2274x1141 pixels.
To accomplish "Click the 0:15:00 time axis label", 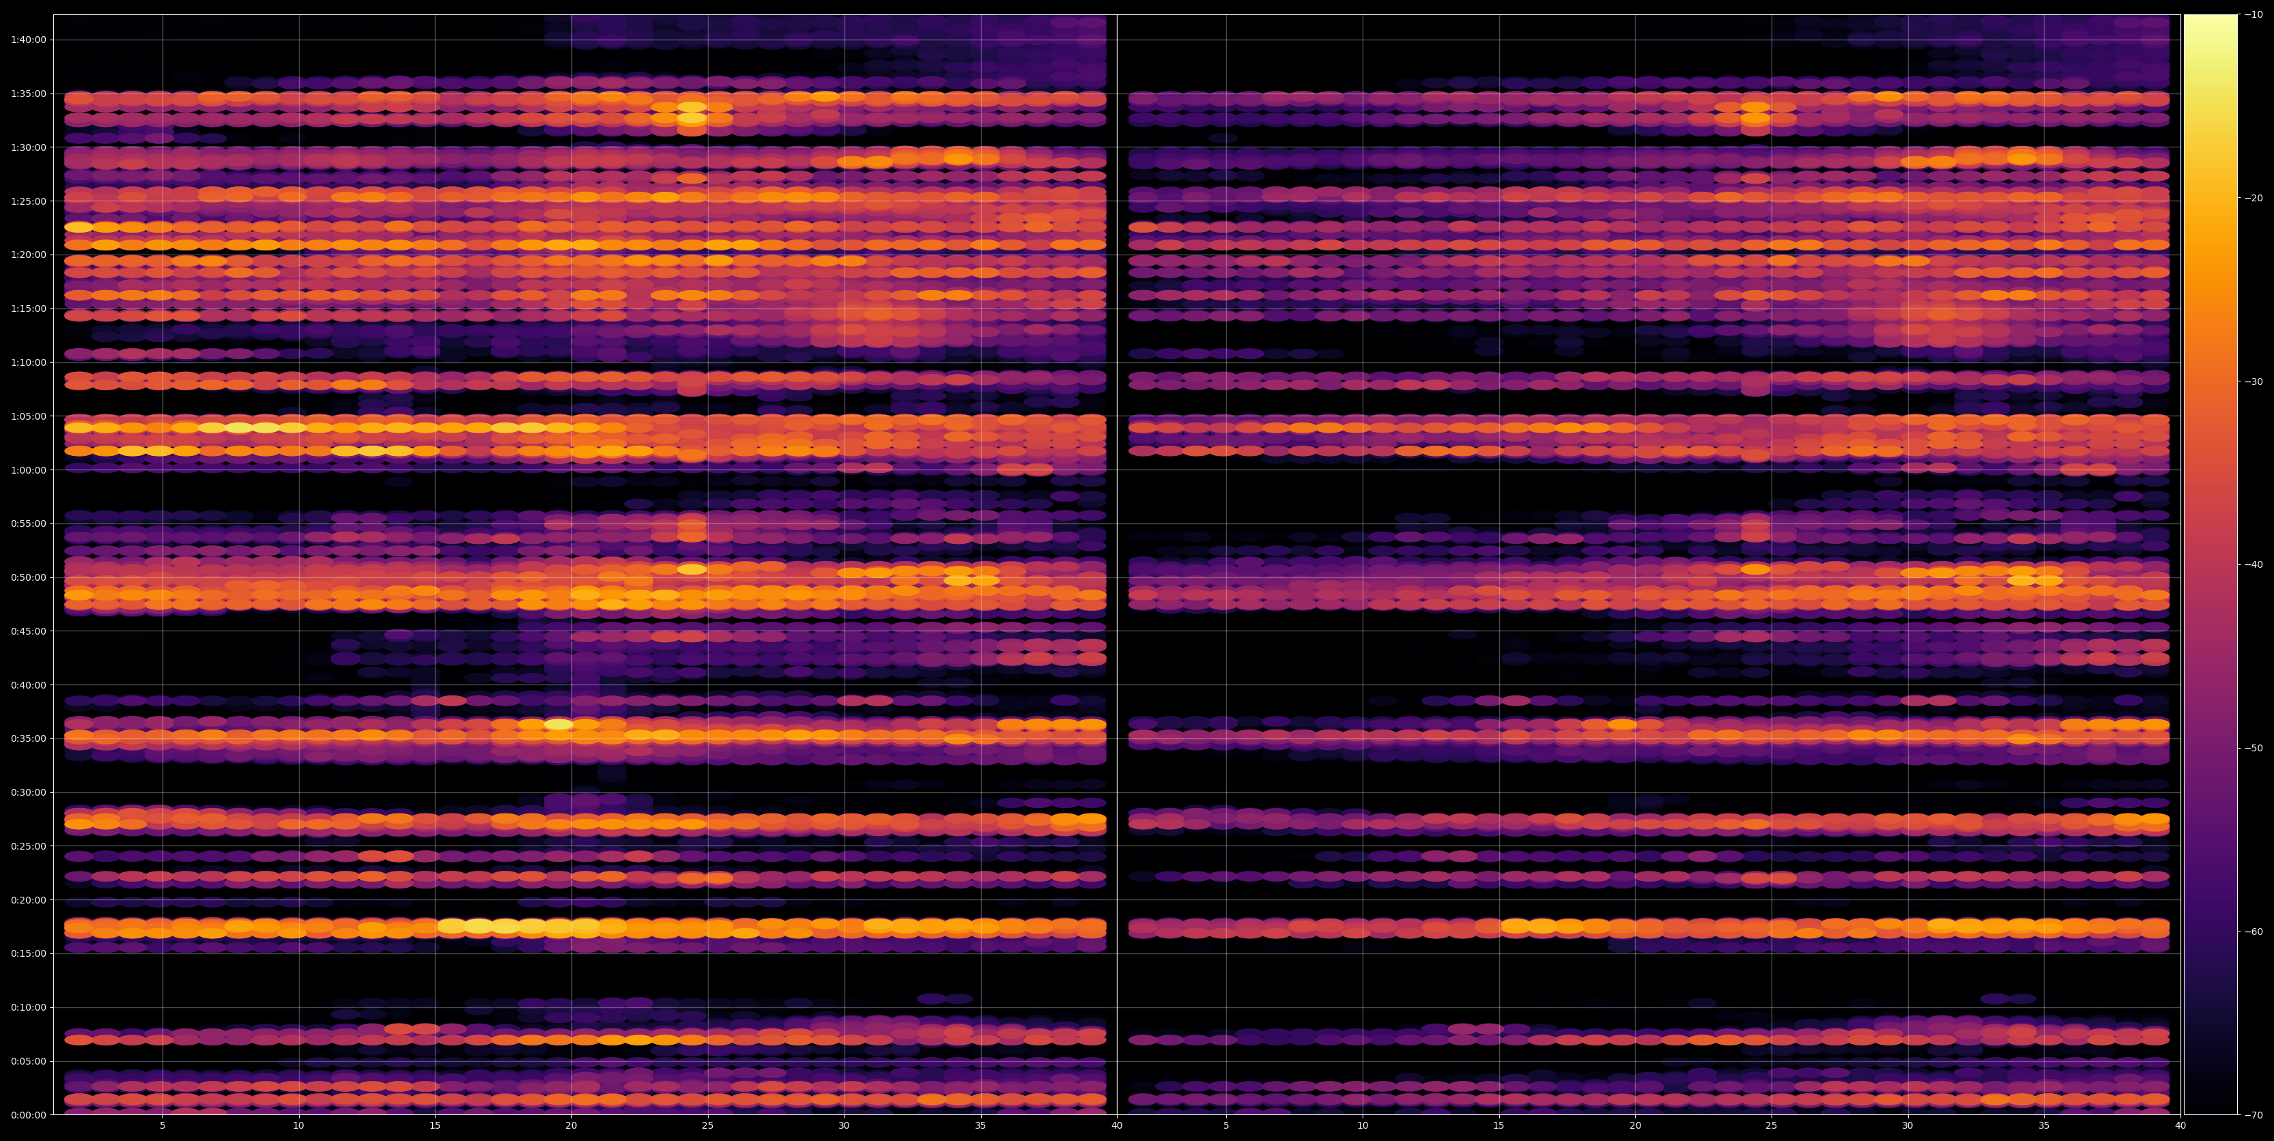I will pos(28,953).
